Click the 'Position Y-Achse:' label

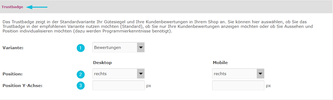(23, 86)
